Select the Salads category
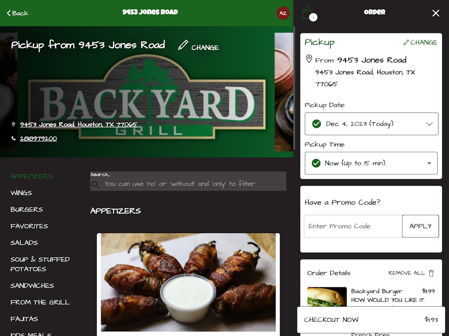The image size is (449, 336). point(24,242)
